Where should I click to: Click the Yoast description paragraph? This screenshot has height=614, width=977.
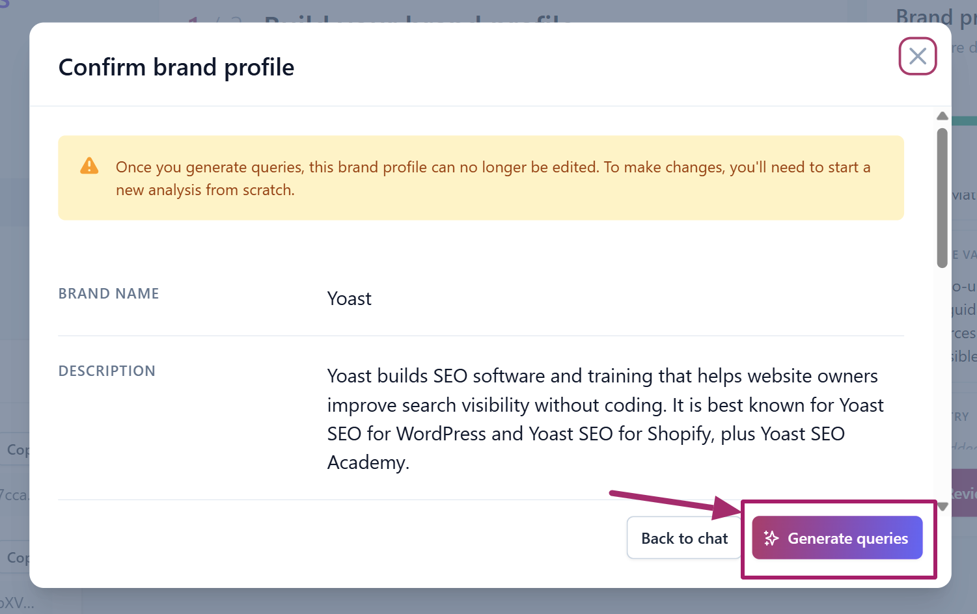605,419
